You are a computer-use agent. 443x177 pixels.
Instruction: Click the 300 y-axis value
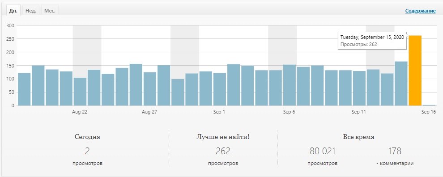[11, 25]
